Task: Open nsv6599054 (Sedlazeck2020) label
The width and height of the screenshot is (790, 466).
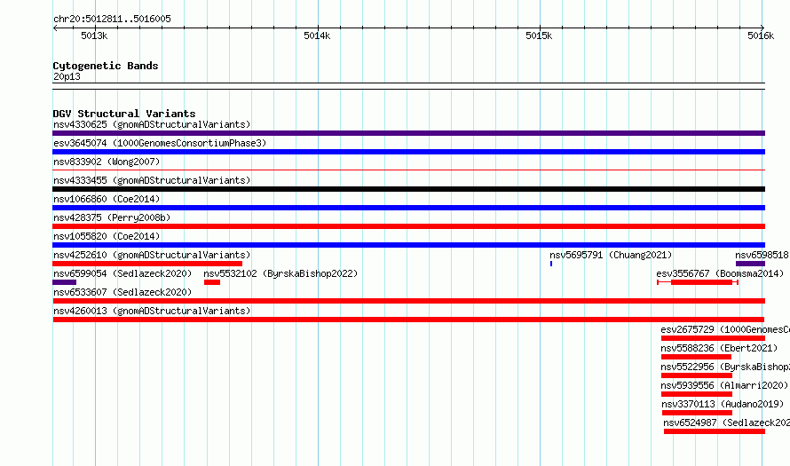Action: point(122,273)
